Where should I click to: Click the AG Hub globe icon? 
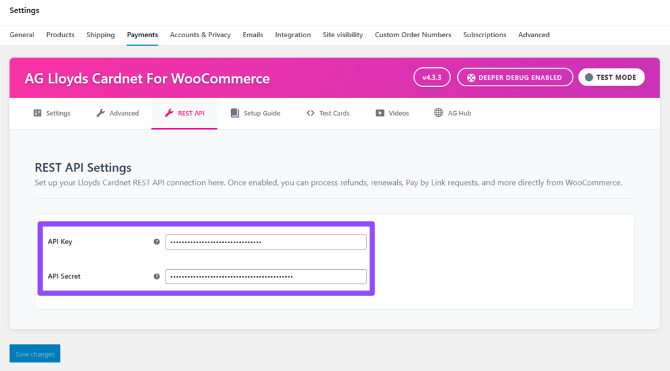[x=438, y=112]
